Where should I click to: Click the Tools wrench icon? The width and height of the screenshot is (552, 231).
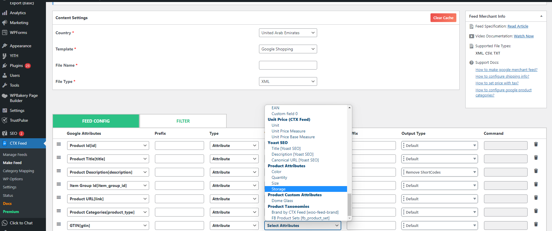pos(5,85)
